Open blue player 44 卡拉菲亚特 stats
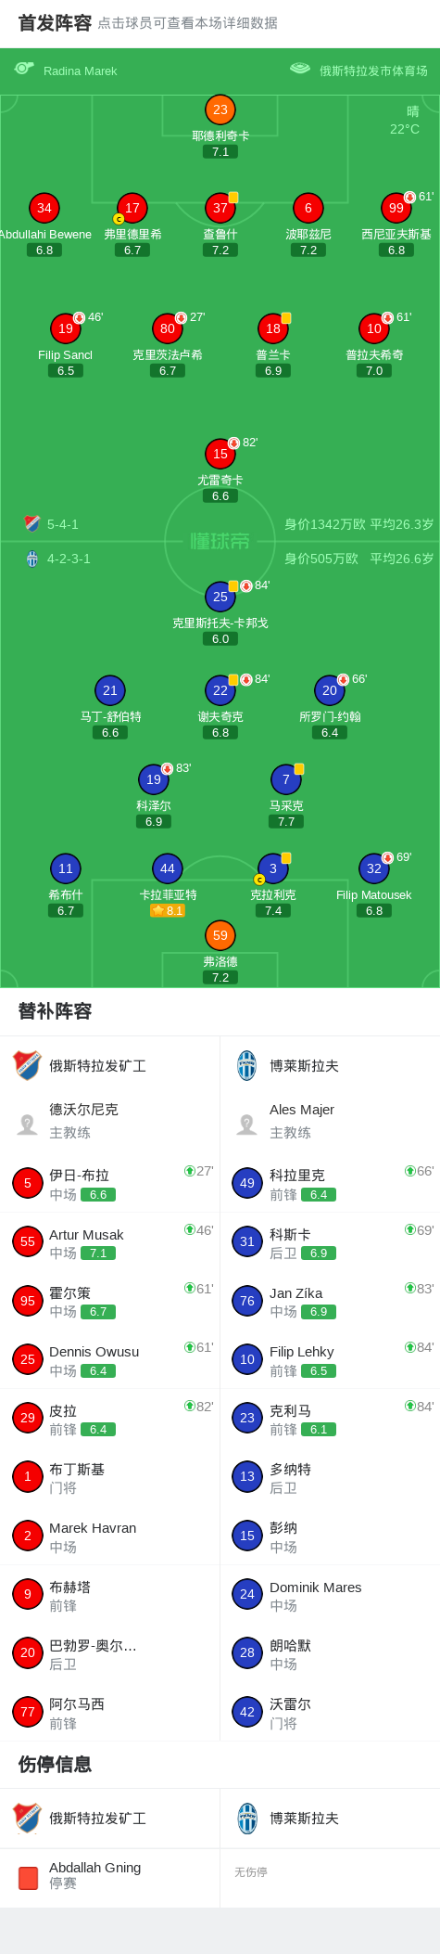Viewport: 440px width, 1954px height. (x=168, y=868)
